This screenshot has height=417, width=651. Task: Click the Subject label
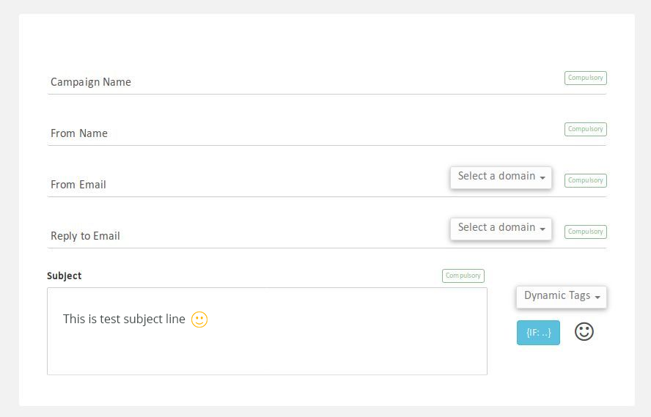tap(64, 276)
